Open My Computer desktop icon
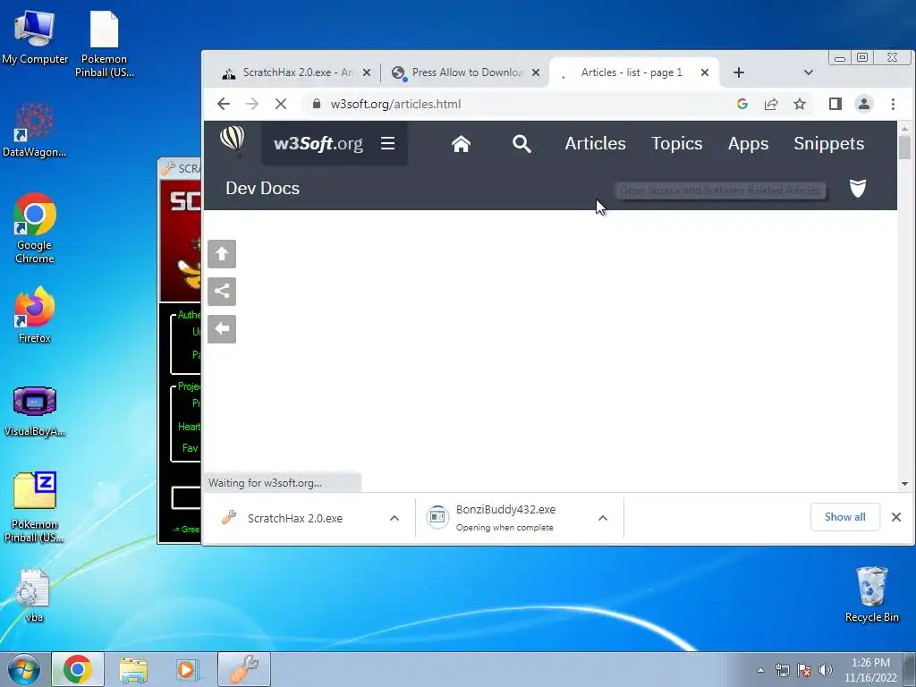 coord(35,38)
